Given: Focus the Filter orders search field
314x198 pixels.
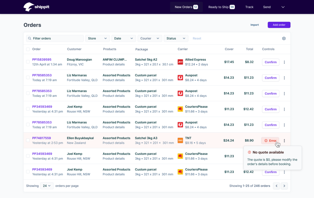Looking at the screenshot, I should 55,38.
